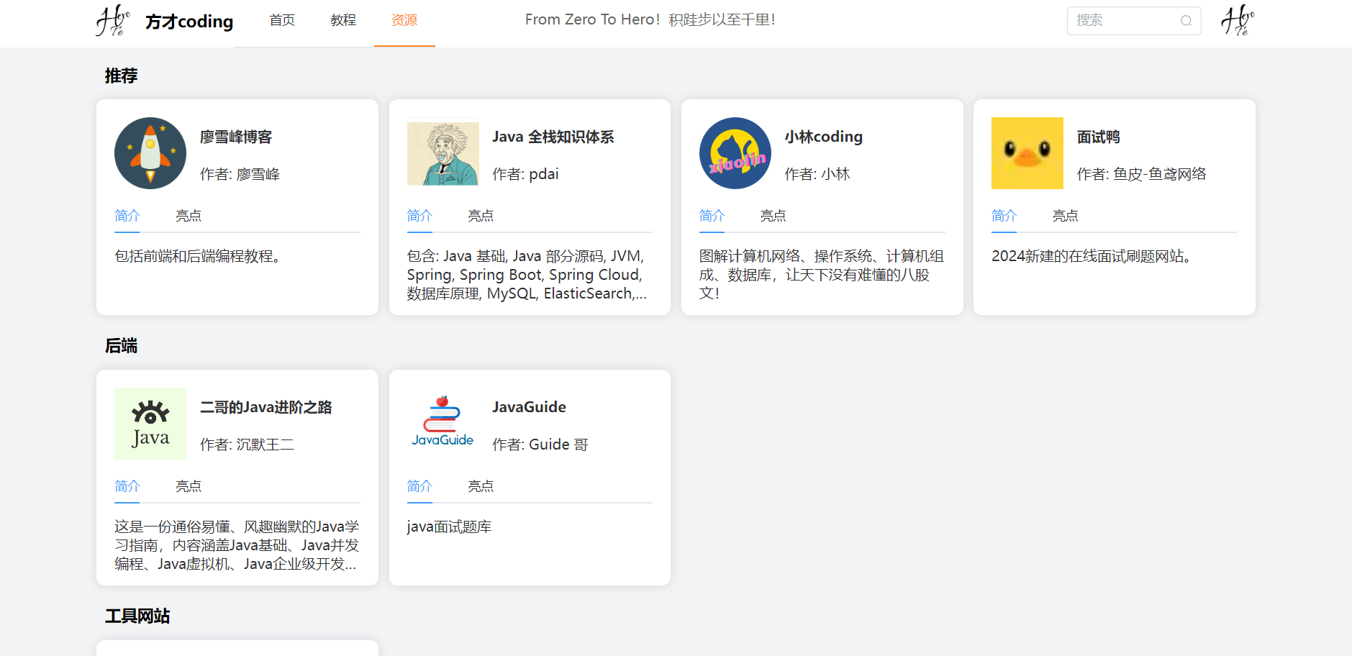Click description 包括前端和后端编程教程。
Viewport: 1352px width, 656px height.
click(198, 256)
